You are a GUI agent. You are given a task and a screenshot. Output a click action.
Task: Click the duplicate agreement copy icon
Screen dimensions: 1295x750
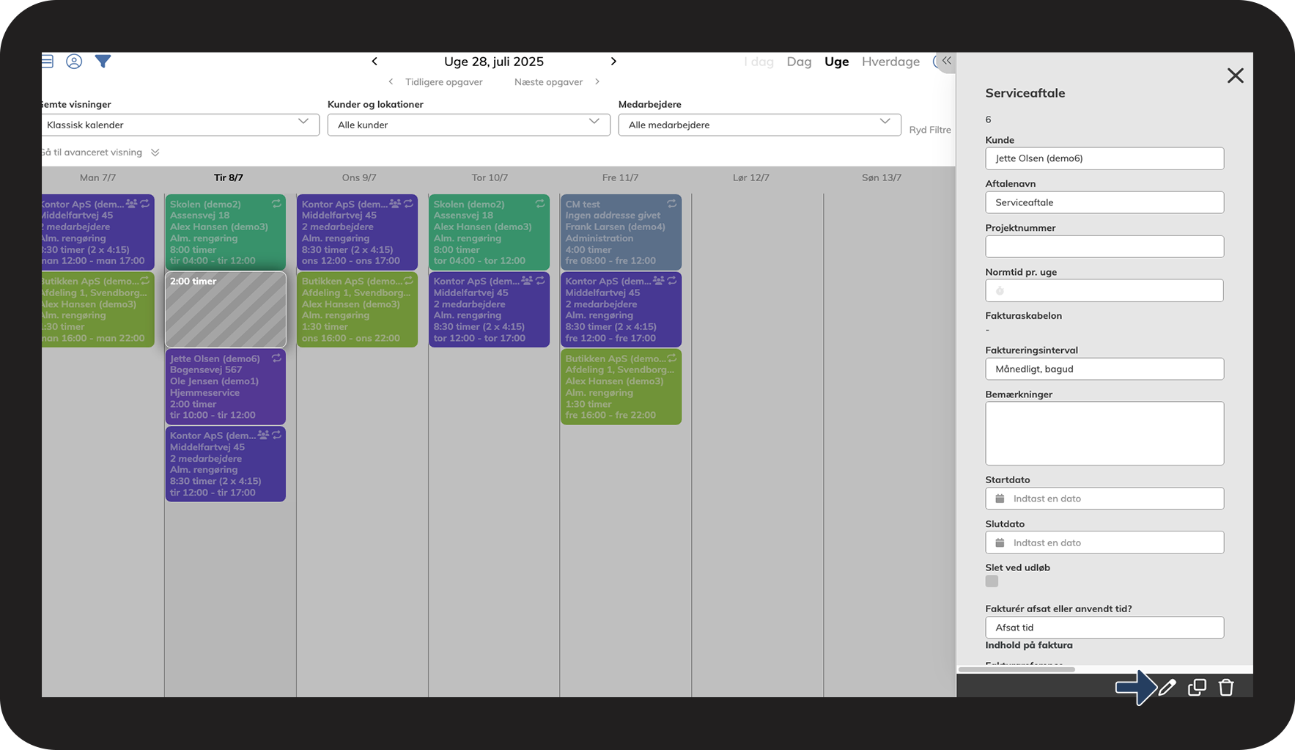tap(1197, 687)
